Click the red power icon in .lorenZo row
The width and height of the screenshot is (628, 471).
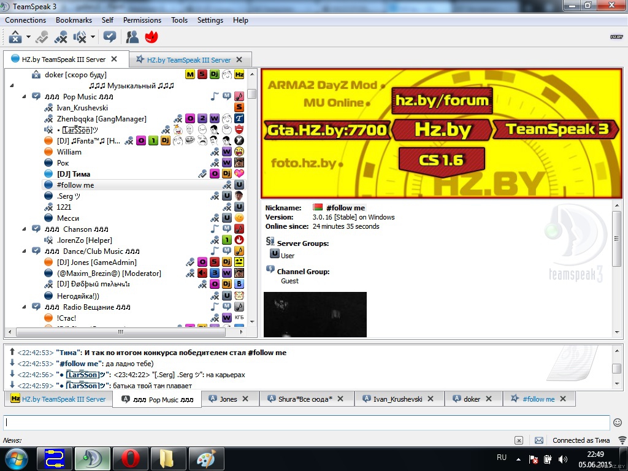(x=239, y=240)
